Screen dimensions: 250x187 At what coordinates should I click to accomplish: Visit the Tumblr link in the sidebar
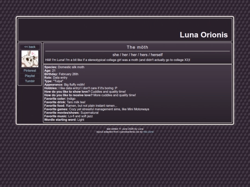coord(30,81)
